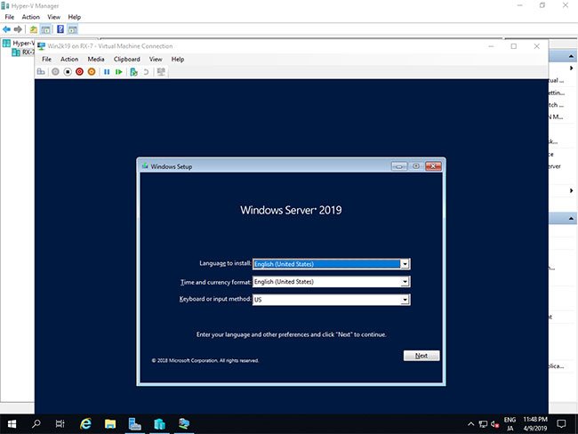Open File Explorer from the taskbar
The width and height of the screenshot is (578, 434).
click(110, 424)
